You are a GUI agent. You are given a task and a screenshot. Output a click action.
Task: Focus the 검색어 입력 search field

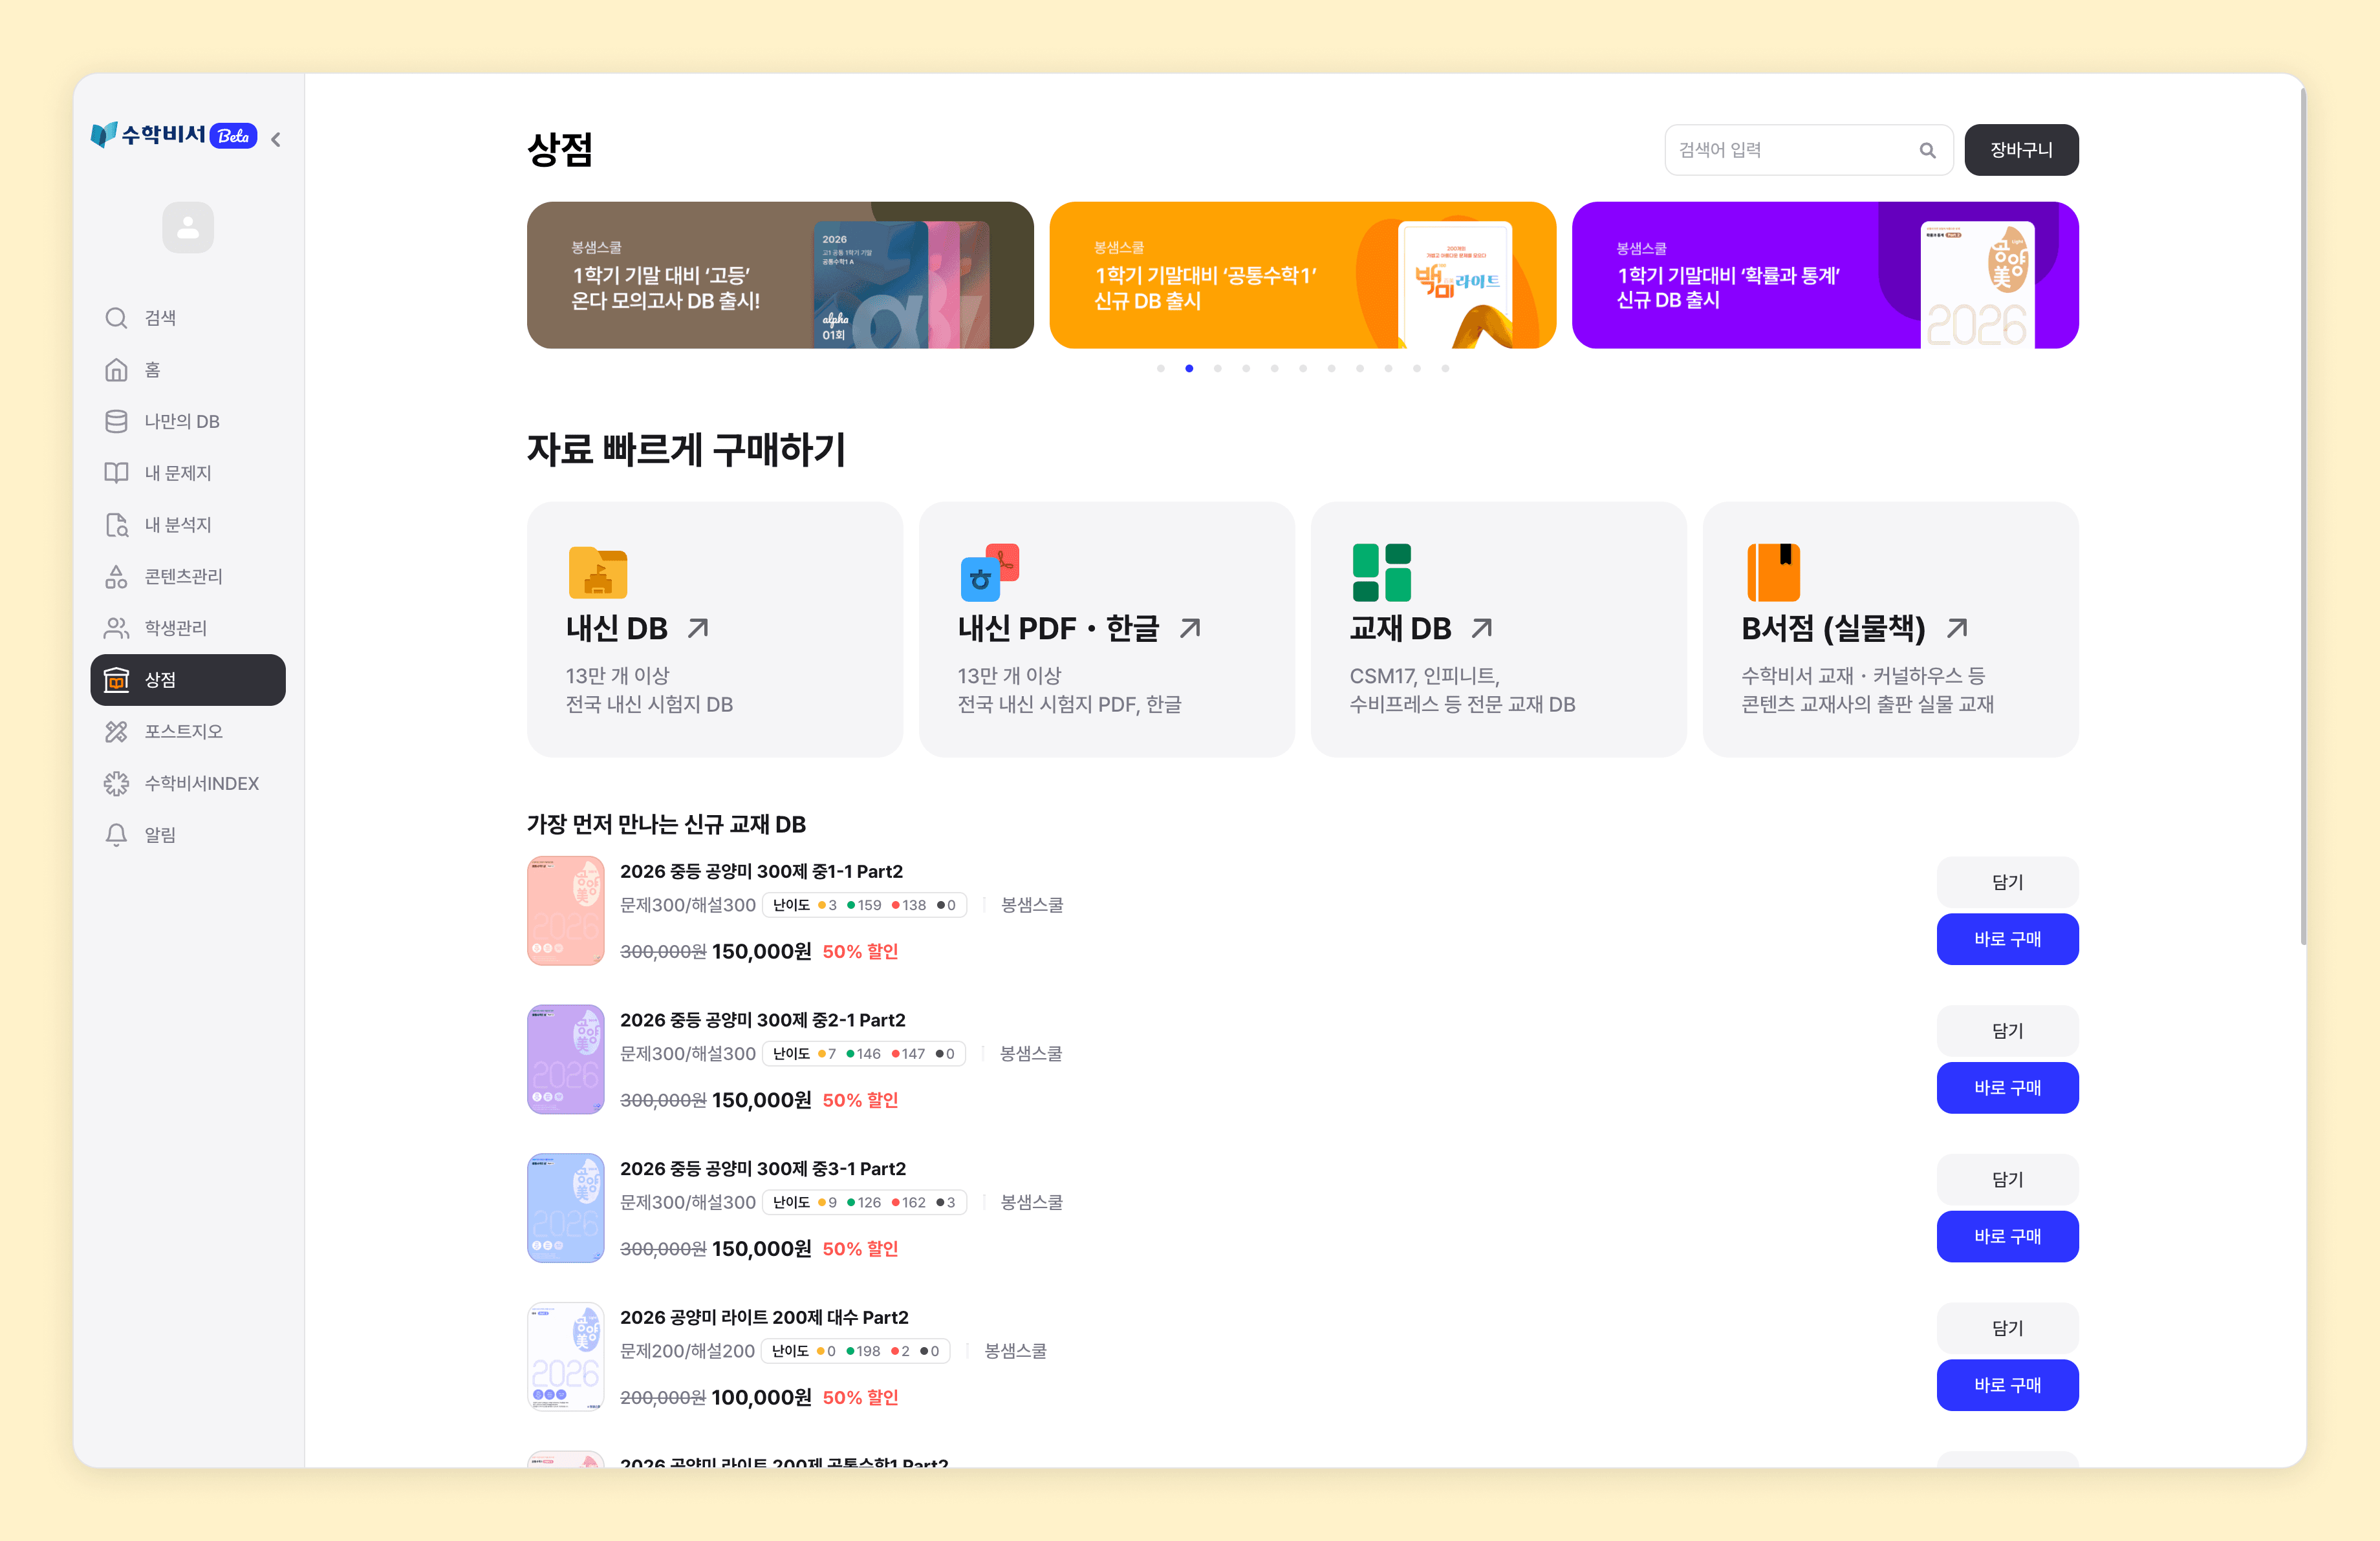click(1808, 150)
